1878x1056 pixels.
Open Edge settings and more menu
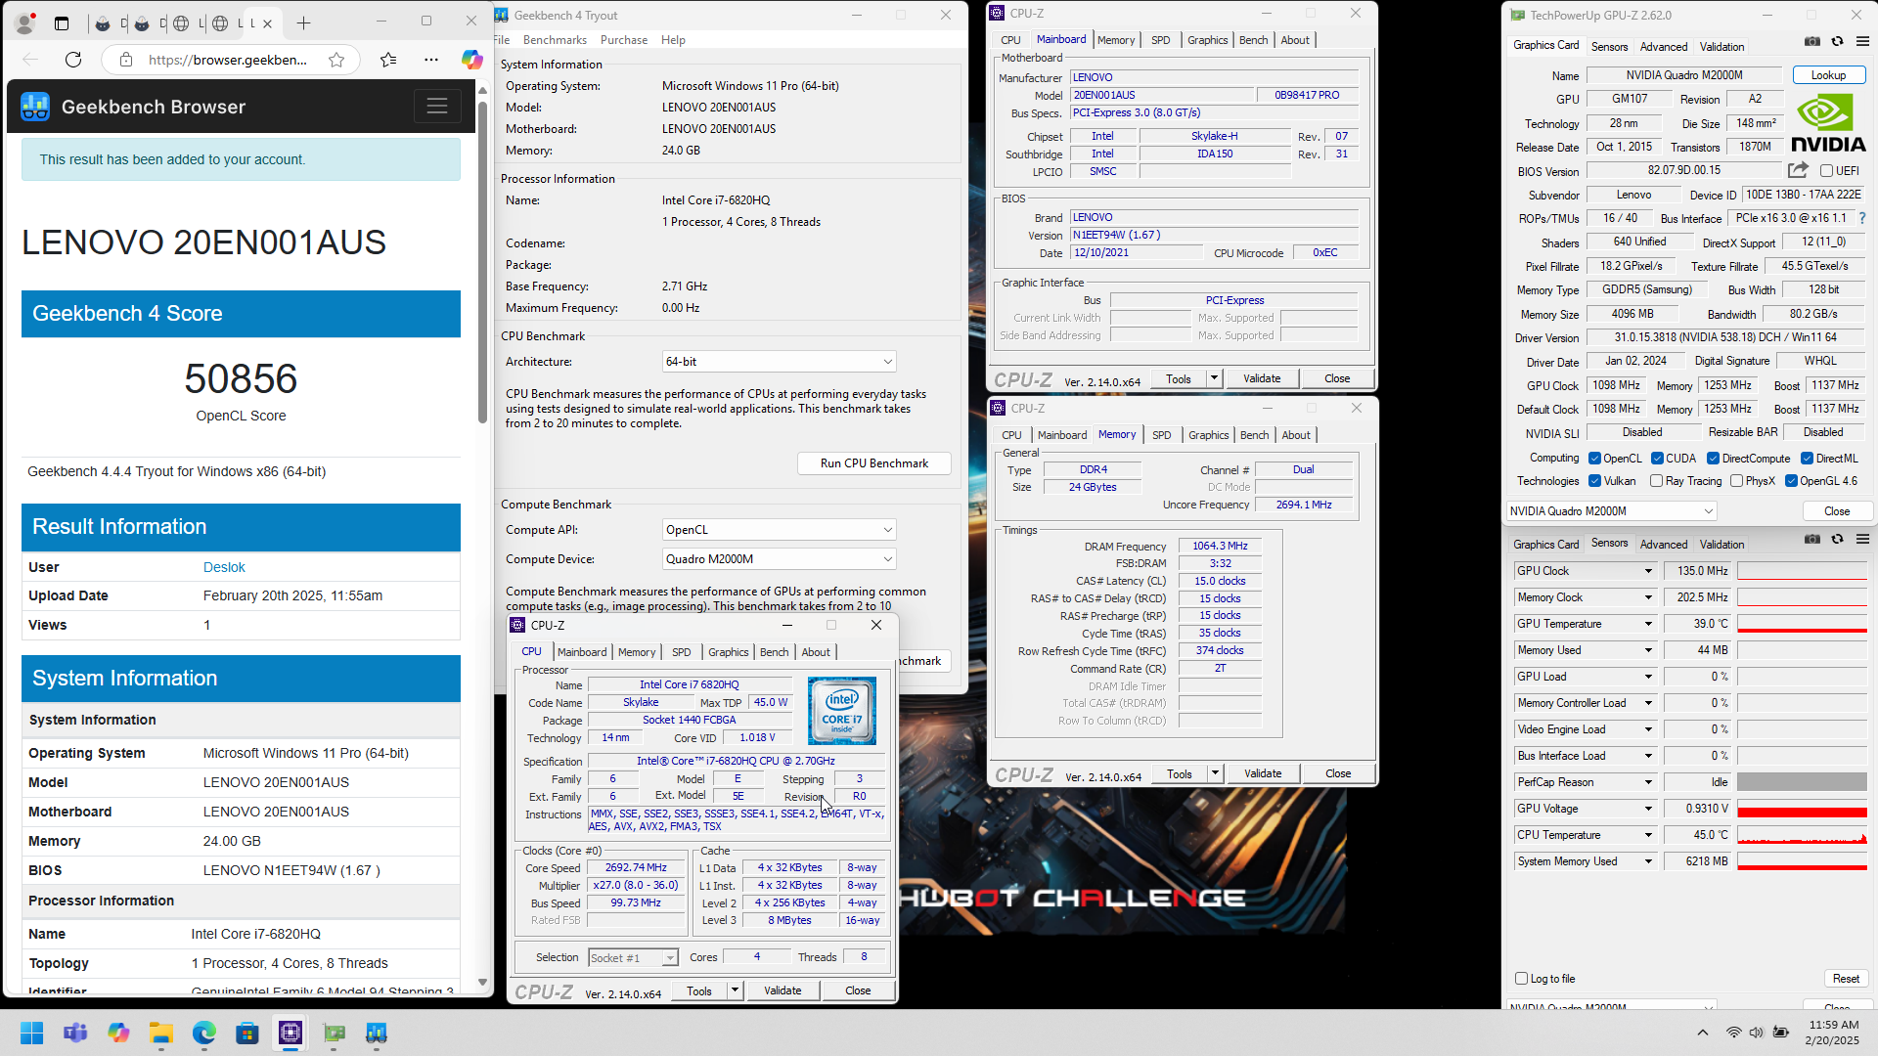431,60
